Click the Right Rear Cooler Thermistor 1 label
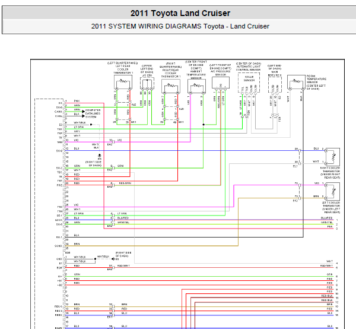This screenshot has width=356, height=329. 170,70
